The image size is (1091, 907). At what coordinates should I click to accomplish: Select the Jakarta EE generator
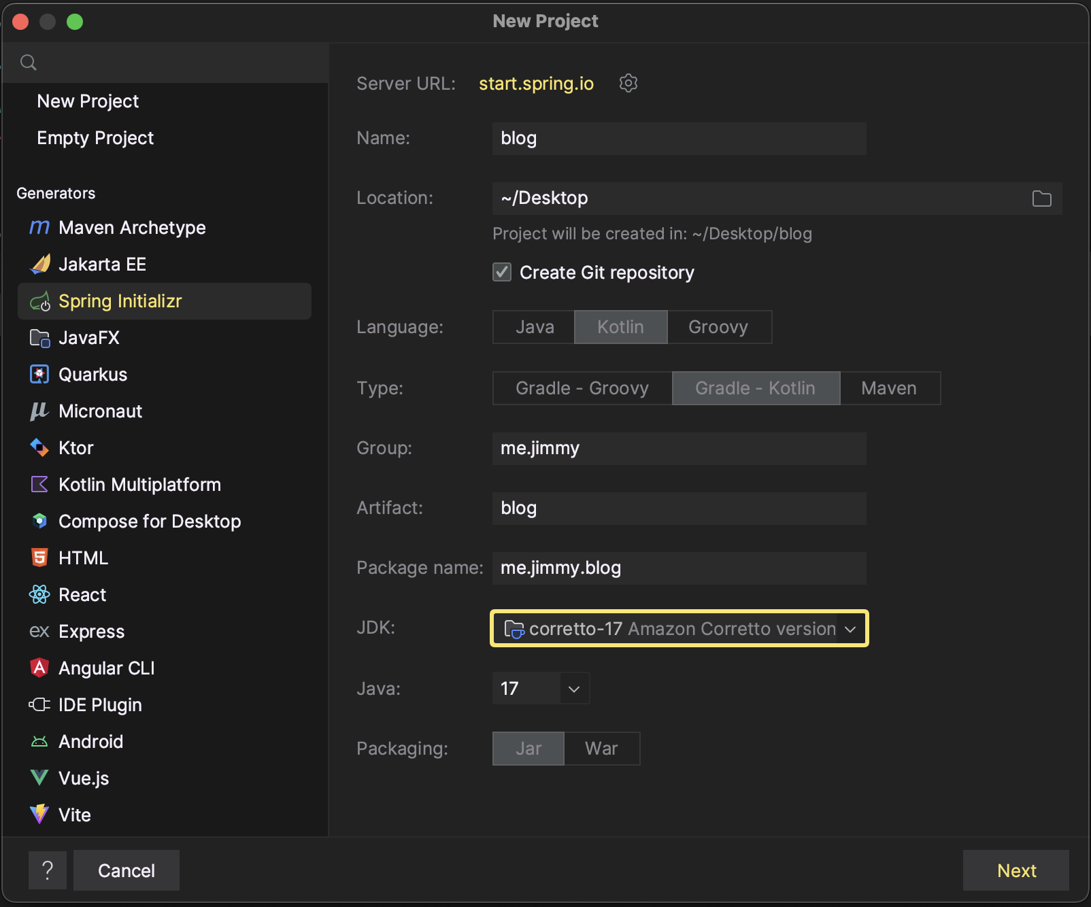tap(165, 264)
